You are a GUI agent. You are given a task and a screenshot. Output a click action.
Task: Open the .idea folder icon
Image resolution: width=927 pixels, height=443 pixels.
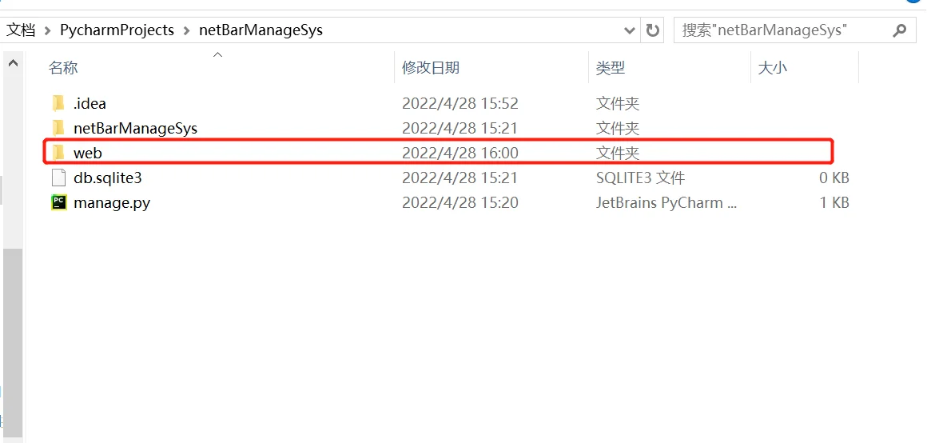click(58, 103)
